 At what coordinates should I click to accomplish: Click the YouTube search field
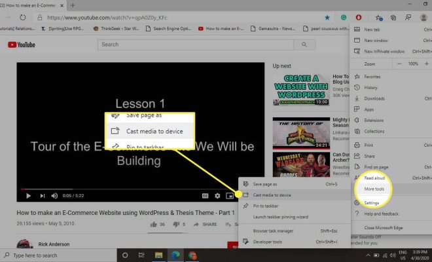[x=196, y=45]
